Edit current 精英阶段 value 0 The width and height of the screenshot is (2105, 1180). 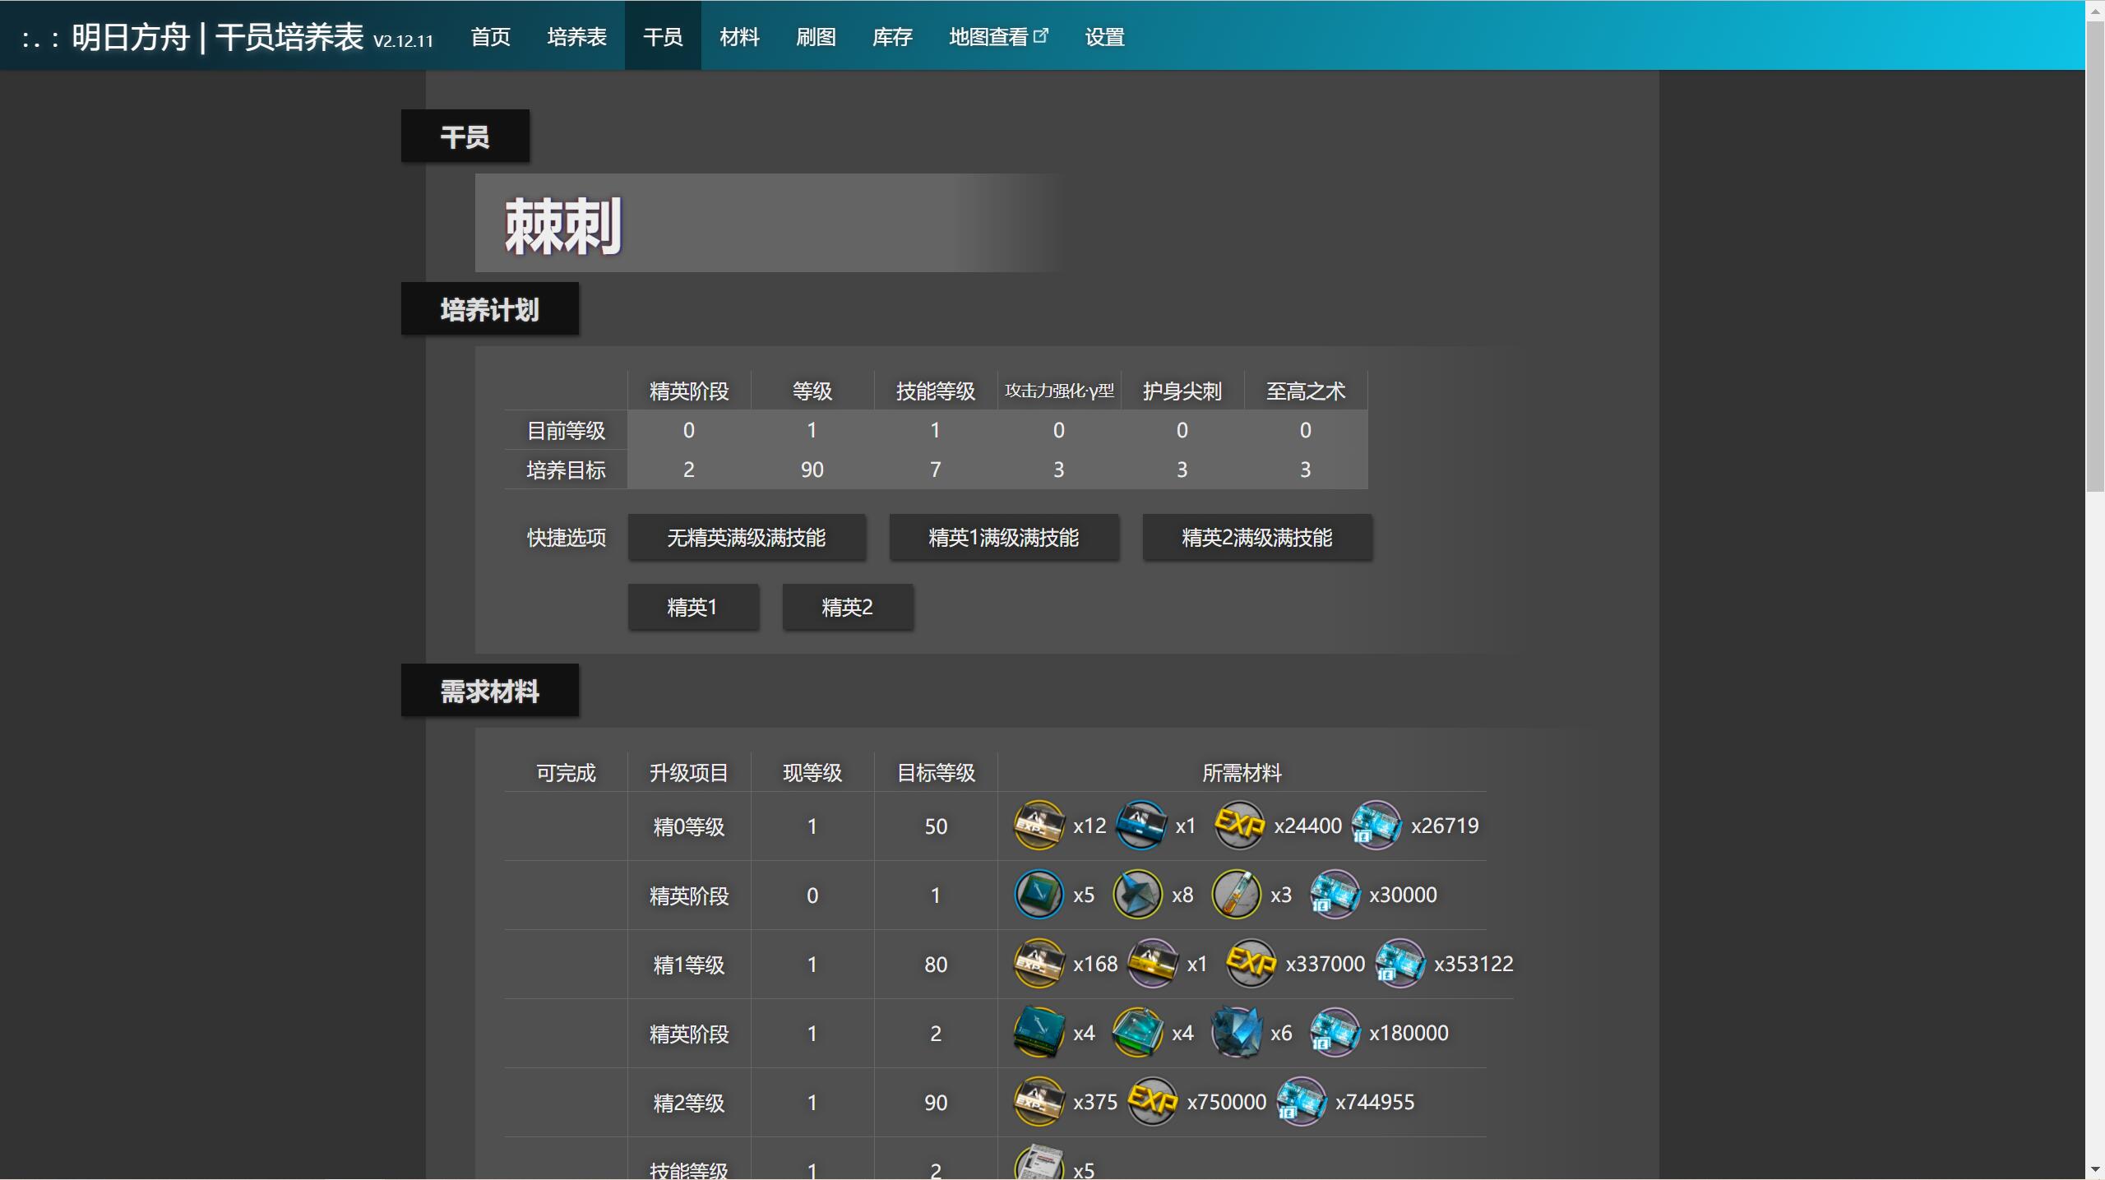(689, 430)
